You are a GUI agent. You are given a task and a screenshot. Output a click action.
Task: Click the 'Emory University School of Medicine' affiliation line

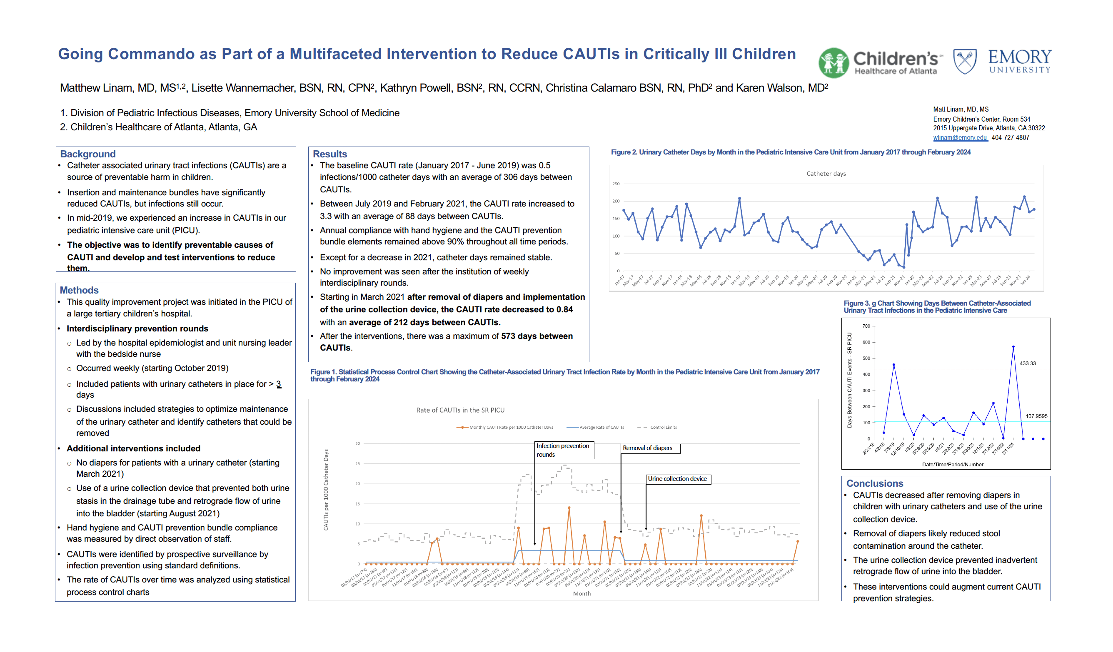pos(230,112)
